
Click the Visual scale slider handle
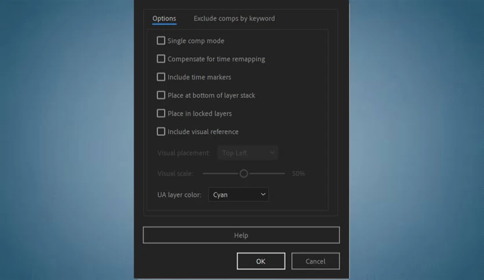point(244,174)
